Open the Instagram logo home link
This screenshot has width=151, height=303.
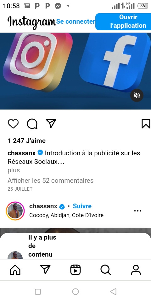[x=32, y=22]
